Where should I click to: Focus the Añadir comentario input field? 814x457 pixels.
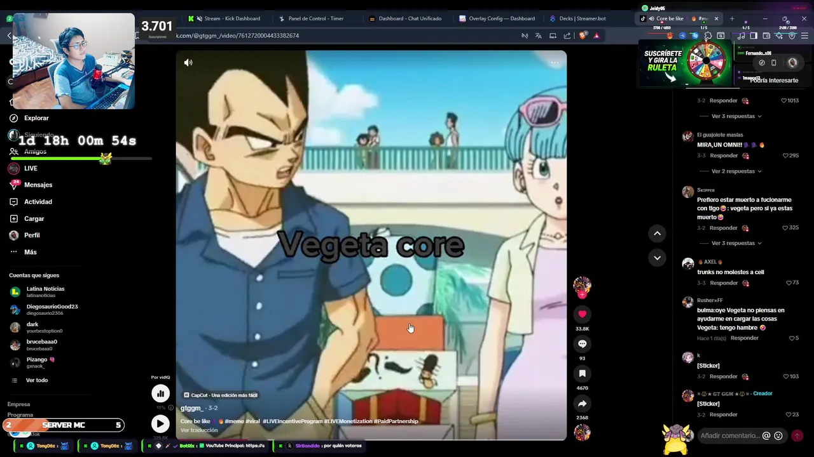click(729, 436)
